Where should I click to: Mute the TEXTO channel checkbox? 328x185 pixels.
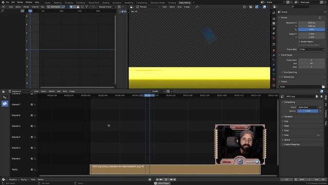pyautogui.click(x=32, y=170)
